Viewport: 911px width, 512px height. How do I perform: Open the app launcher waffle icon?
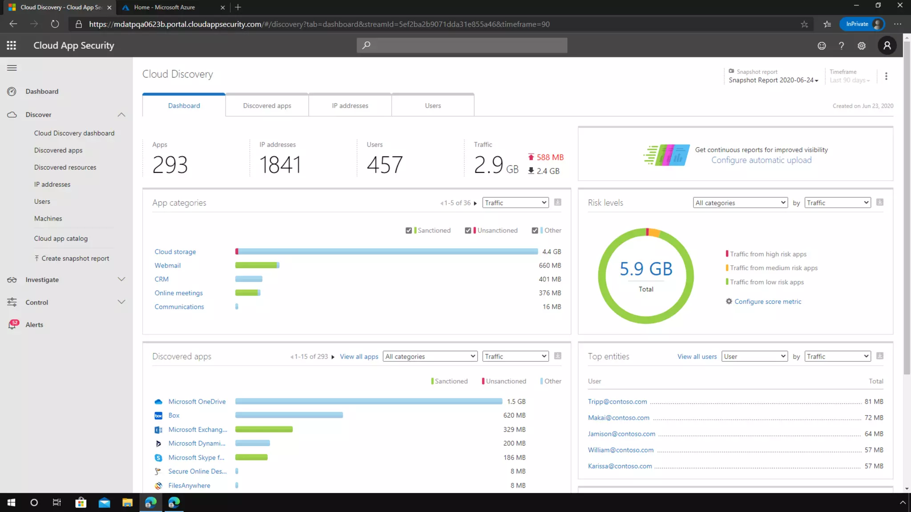(x=12, y=45)
